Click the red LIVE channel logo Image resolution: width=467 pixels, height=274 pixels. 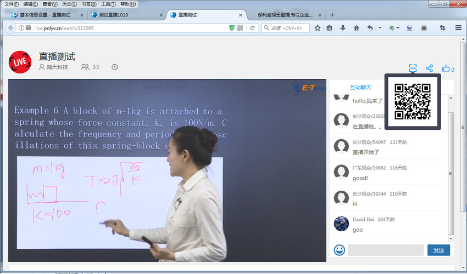[20, 61]
